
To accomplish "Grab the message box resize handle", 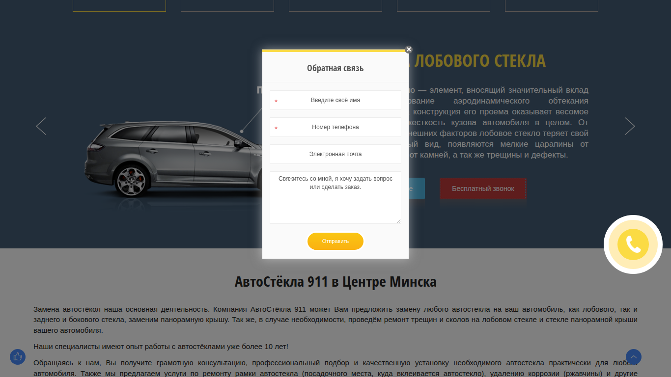I will (x=398, y=221).
